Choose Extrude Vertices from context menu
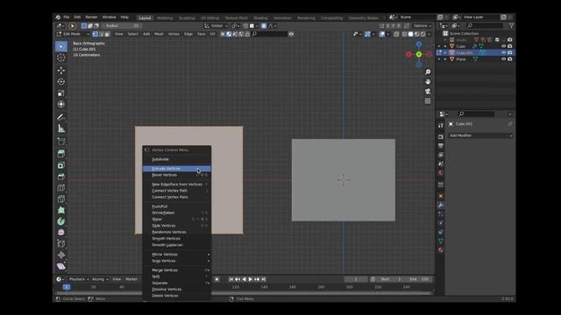Screen dimensions: 561x315 coord(177,169)
